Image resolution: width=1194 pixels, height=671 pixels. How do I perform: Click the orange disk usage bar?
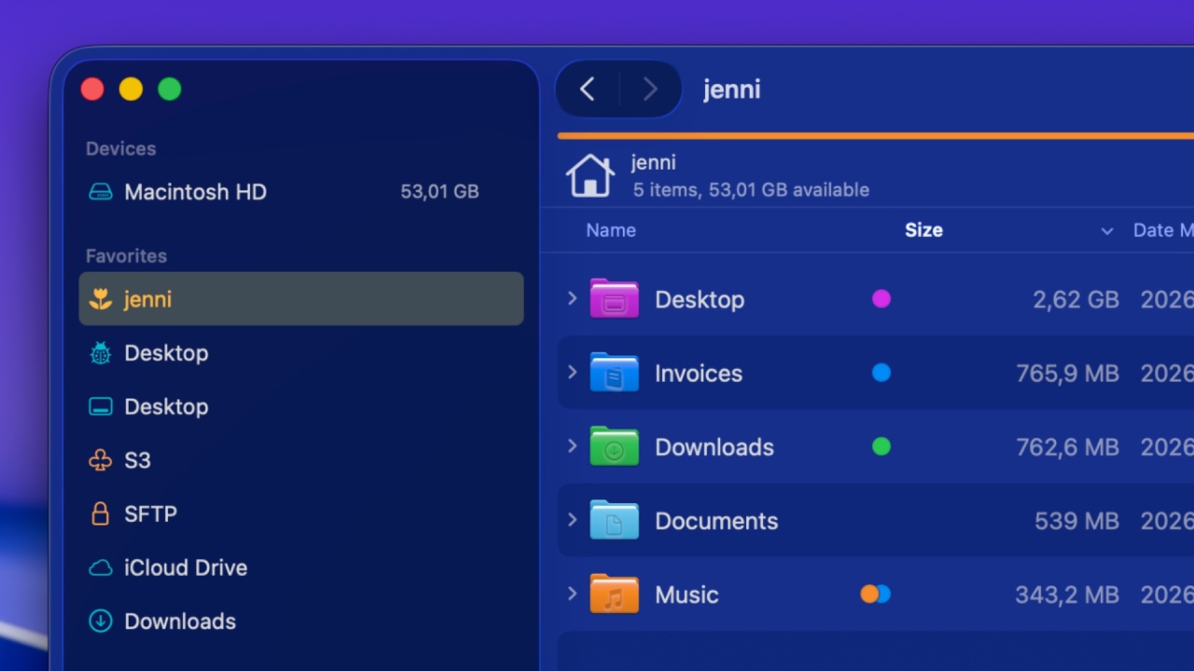pyautogui.click(x=876, y=136)
